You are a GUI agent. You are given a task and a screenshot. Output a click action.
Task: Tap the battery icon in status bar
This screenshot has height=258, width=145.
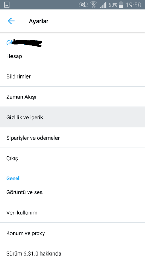(x=121, y=5)
